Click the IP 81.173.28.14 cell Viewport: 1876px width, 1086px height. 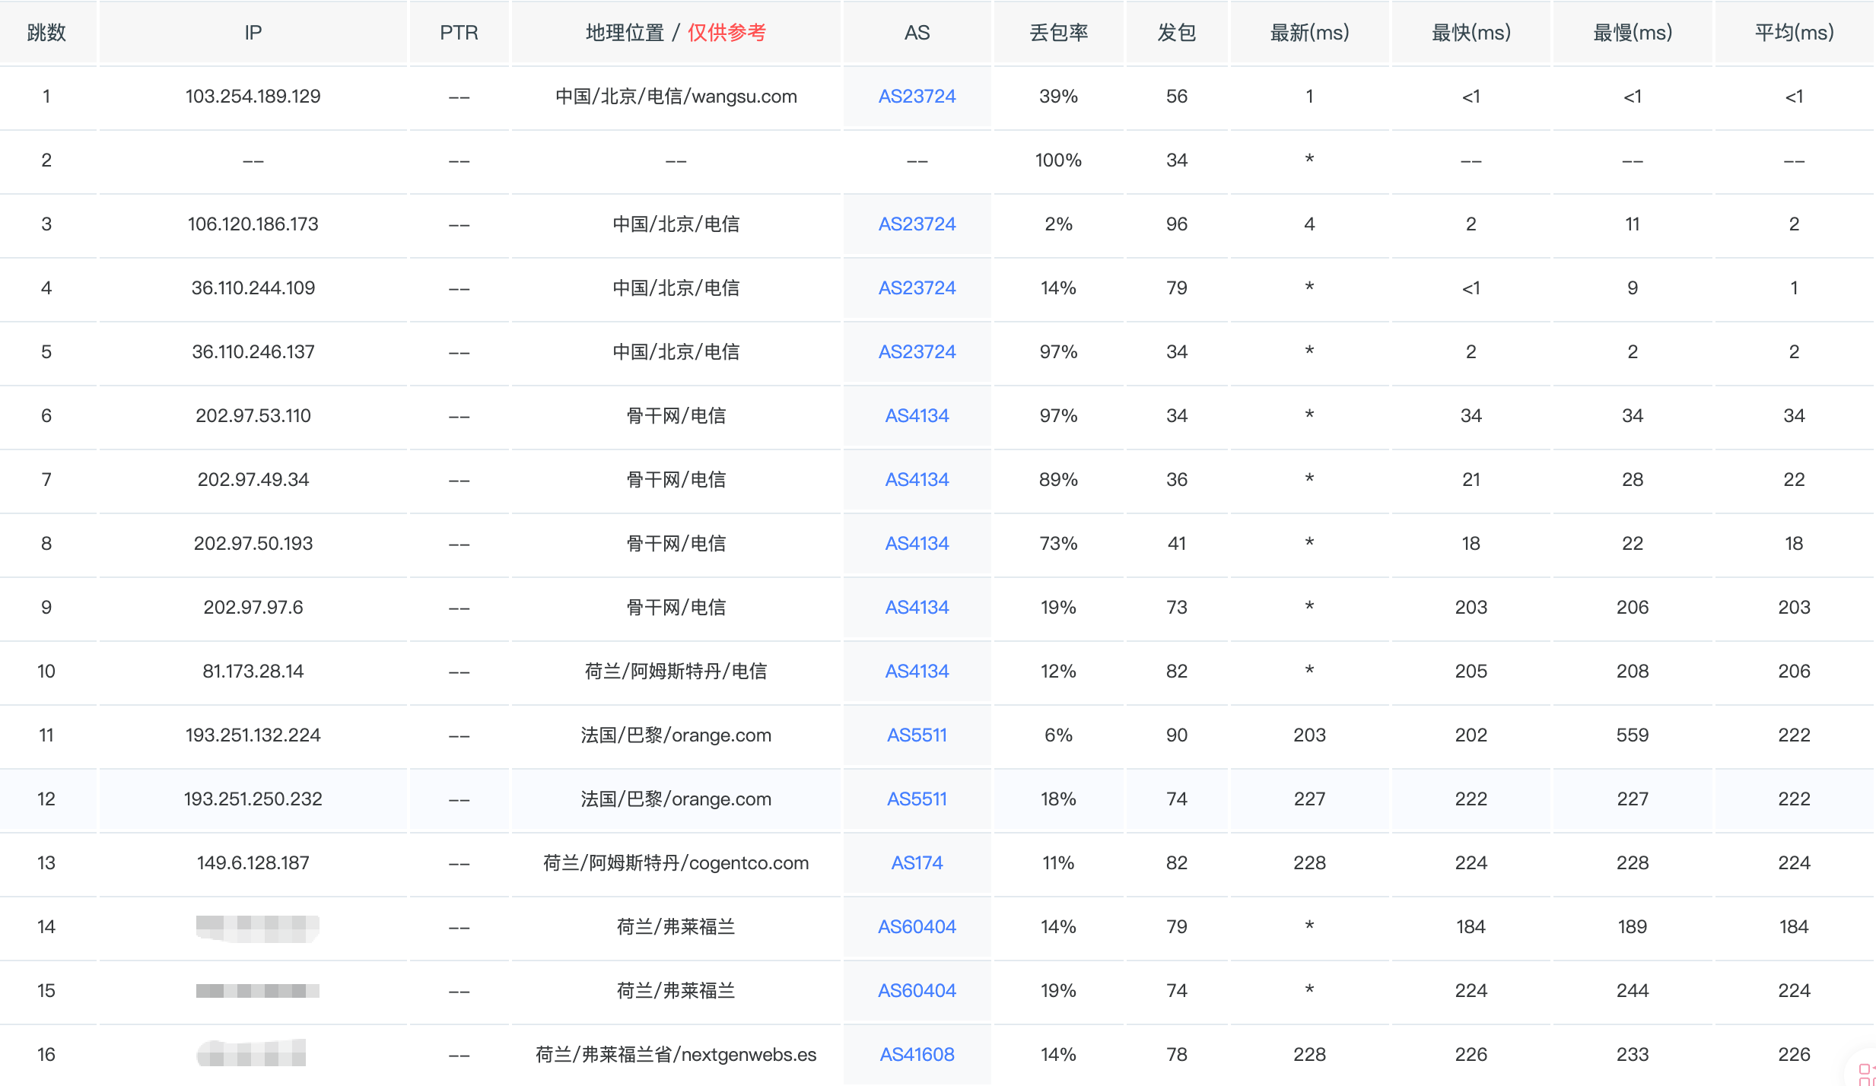pyautogui.click(x=253, y=672)
